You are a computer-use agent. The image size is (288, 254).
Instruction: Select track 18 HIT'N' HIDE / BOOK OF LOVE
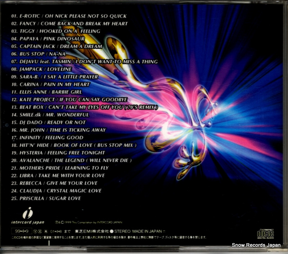pos(74,146)
